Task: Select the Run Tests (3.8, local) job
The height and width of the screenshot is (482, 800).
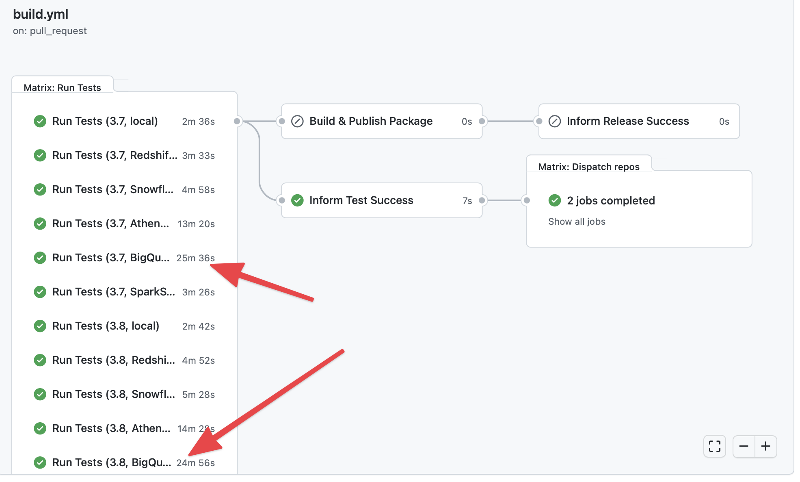Action: (106, 326)
